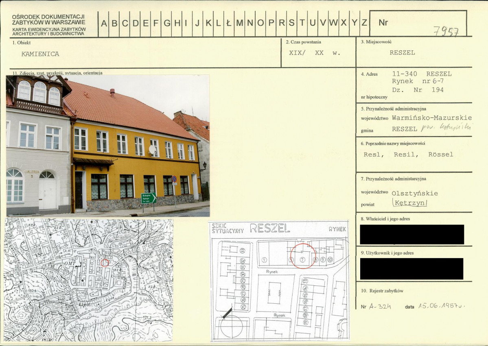Click the letter R index box
This screenshot has width=488, height=346.
pyautogui.click(x=282, y=23)
